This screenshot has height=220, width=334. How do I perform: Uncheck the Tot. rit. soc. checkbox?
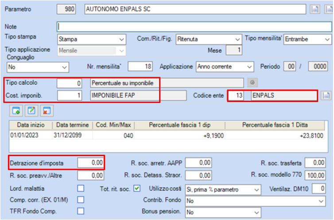(x=137, y=189)
